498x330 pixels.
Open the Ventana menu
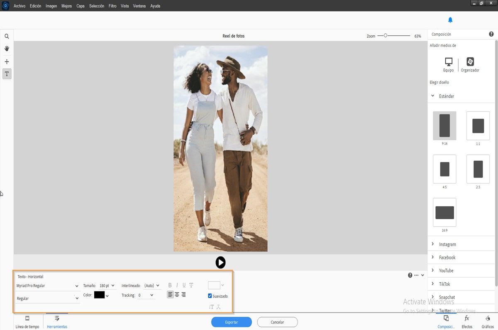point(139,6)
